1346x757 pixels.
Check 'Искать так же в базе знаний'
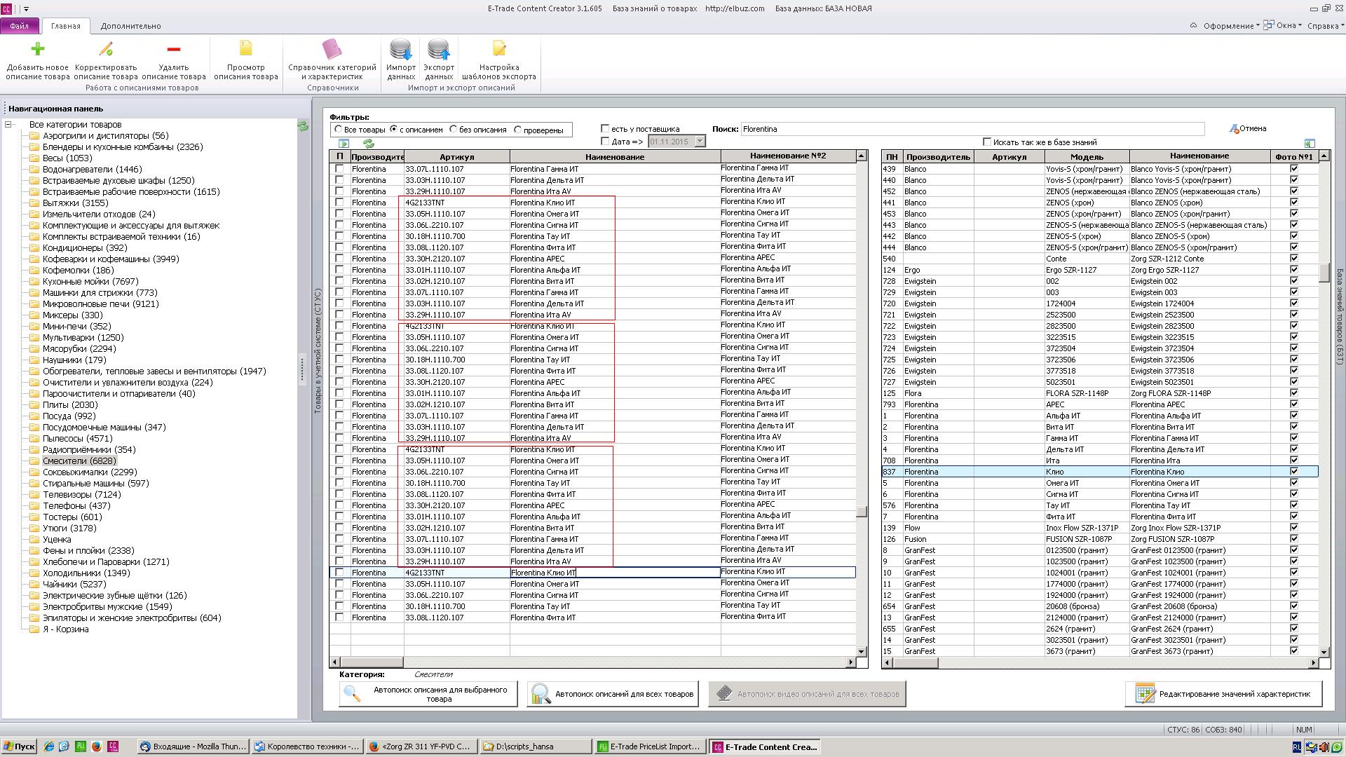(x=987, y=142)
